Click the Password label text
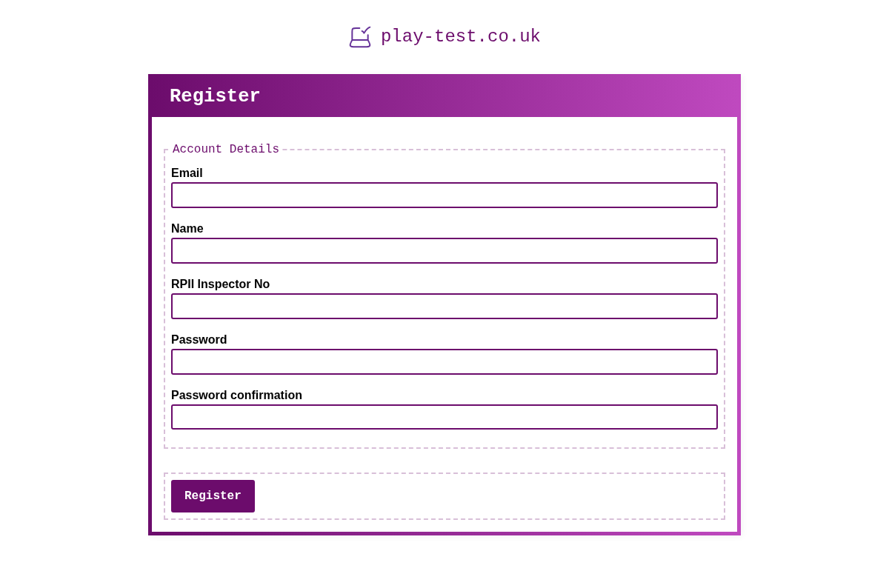 (x=199, y=339)
